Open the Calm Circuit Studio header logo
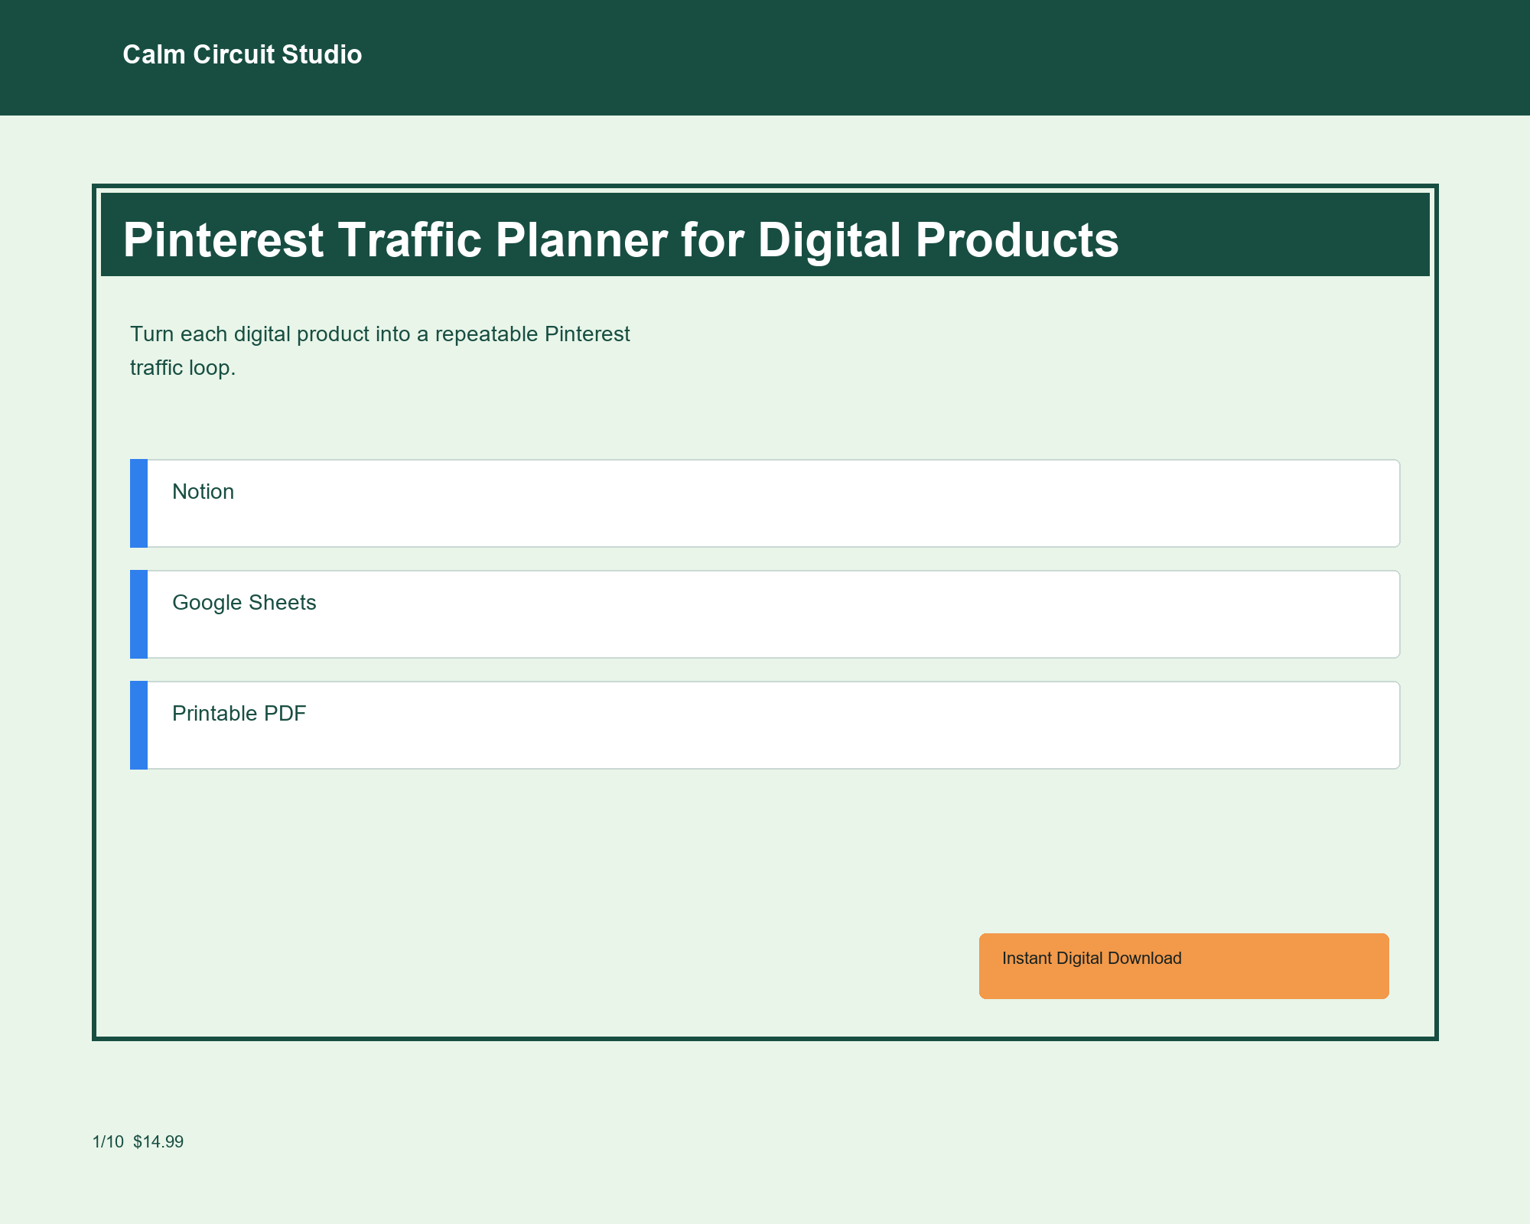The height and width of the screenshot is (1224, 1530). pyautogui.click(x=242, y=54)
